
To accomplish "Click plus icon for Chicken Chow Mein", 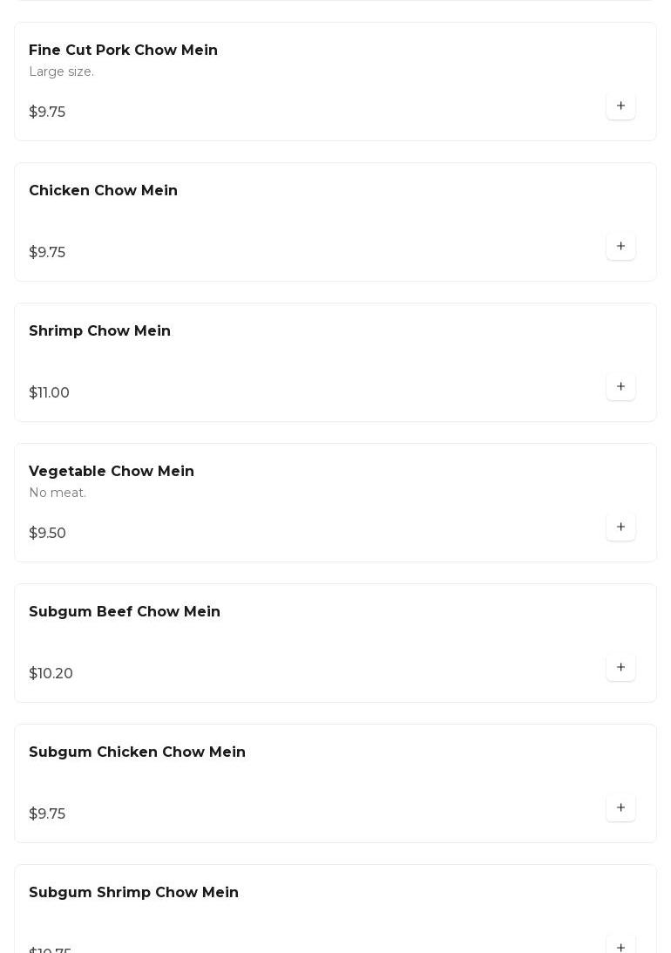I will coord(620,247).
